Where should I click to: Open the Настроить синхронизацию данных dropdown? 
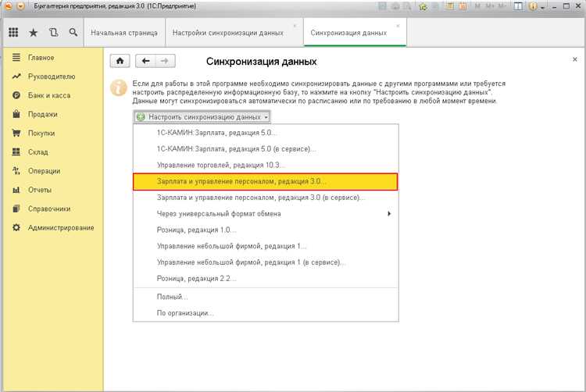coord(202,117)
